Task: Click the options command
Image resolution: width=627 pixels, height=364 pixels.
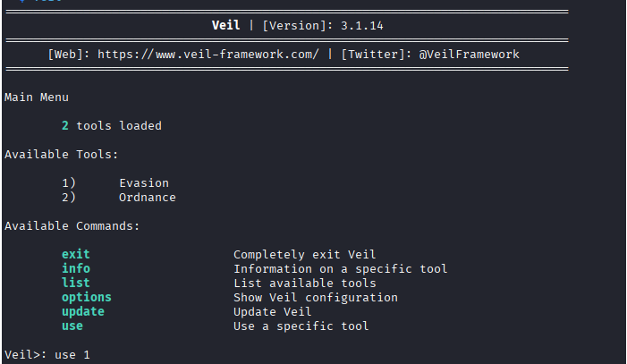Action: (87, 298)
